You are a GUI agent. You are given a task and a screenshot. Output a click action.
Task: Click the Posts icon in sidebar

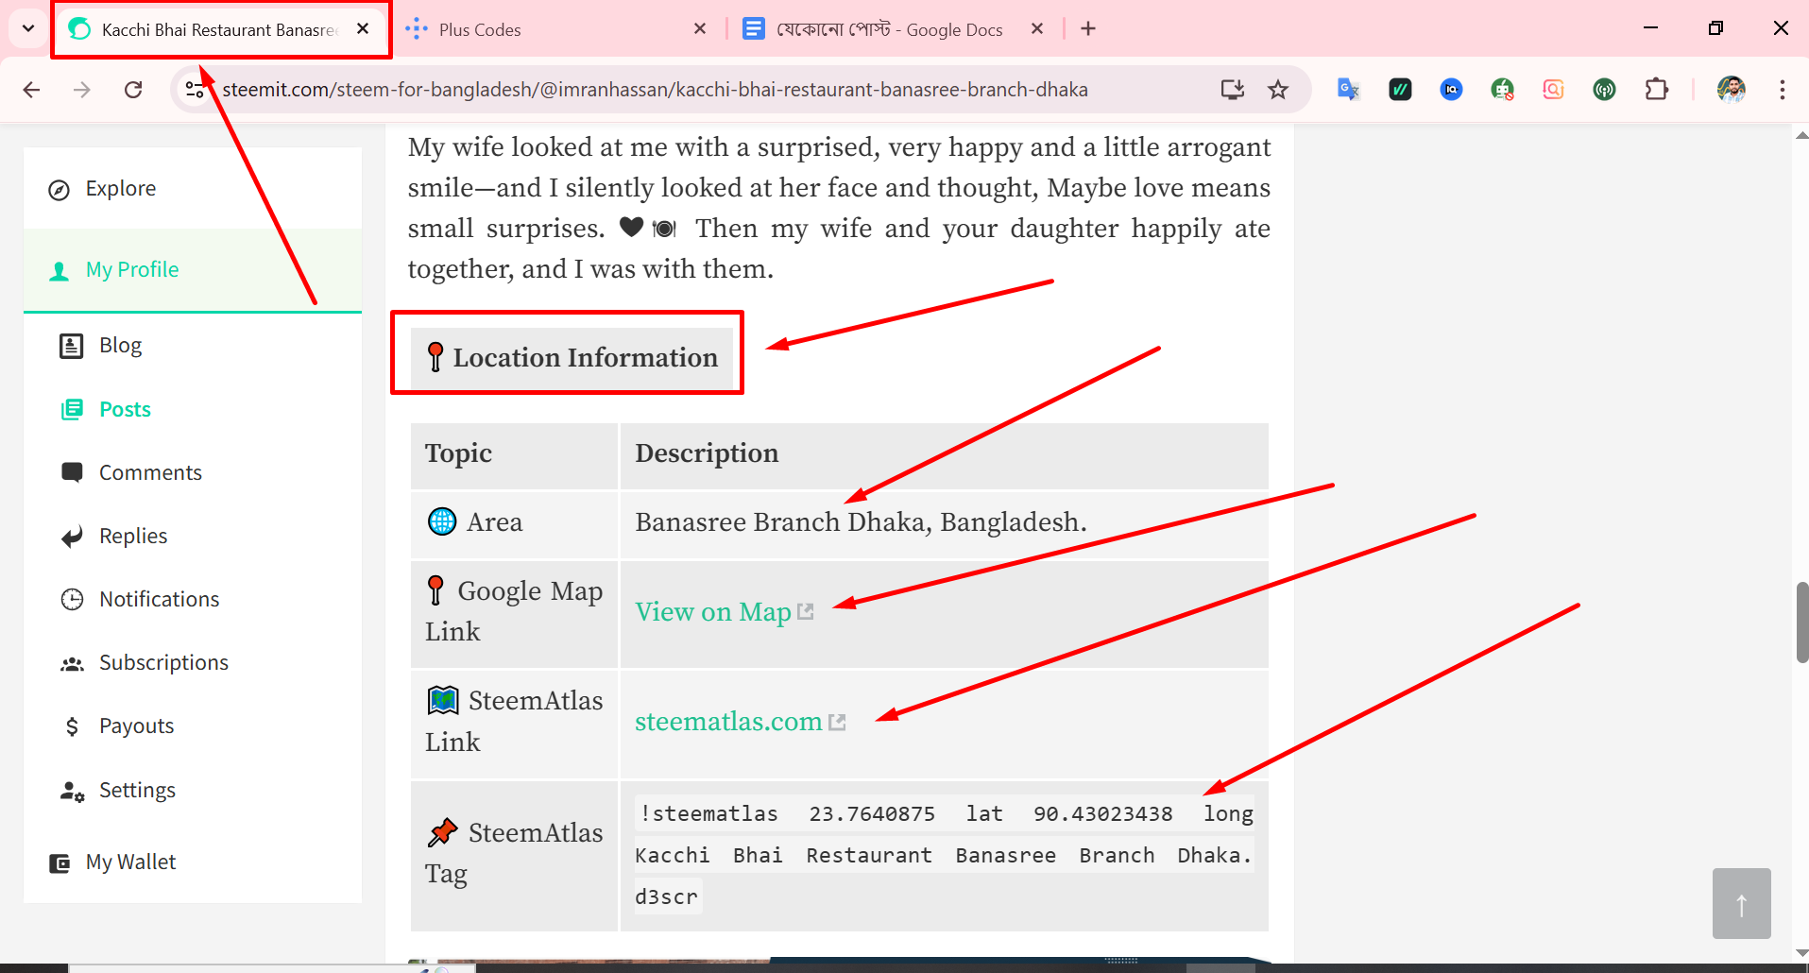coord(72,409)
